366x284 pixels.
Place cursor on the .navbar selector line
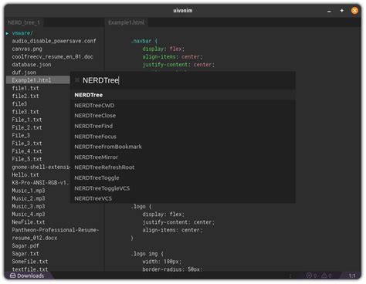coord(144,41)
